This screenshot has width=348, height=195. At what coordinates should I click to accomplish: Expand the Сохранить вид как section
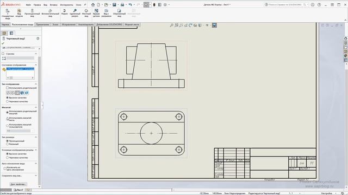(36, 175)
